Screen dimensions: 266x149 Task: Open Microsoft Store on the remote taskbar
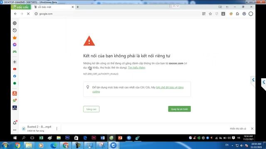(x=76, y=138)
